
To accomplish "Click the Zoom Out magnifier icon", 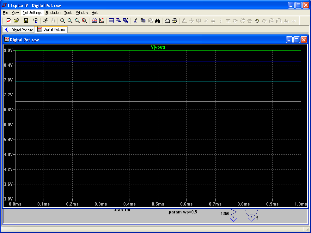I will pos(77,21).
